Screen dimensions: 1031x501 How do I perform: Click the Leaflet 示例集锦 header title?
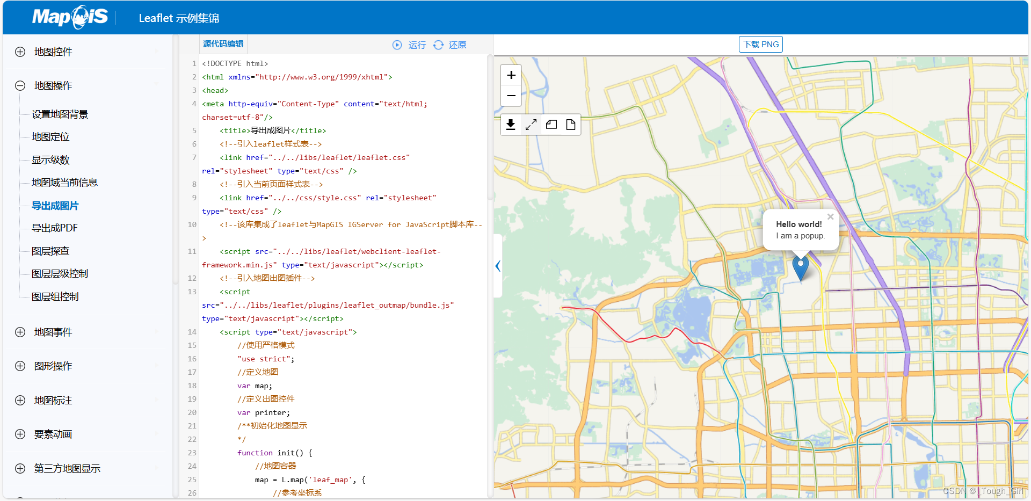click(x=179, y=18)
